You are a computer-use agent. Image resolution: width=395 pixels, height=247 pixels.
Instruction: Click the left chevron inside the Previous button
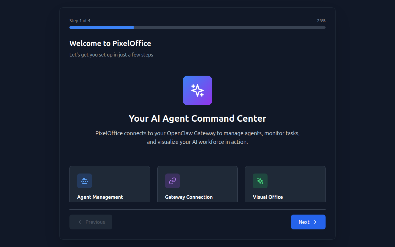click(x=80, y=222)
